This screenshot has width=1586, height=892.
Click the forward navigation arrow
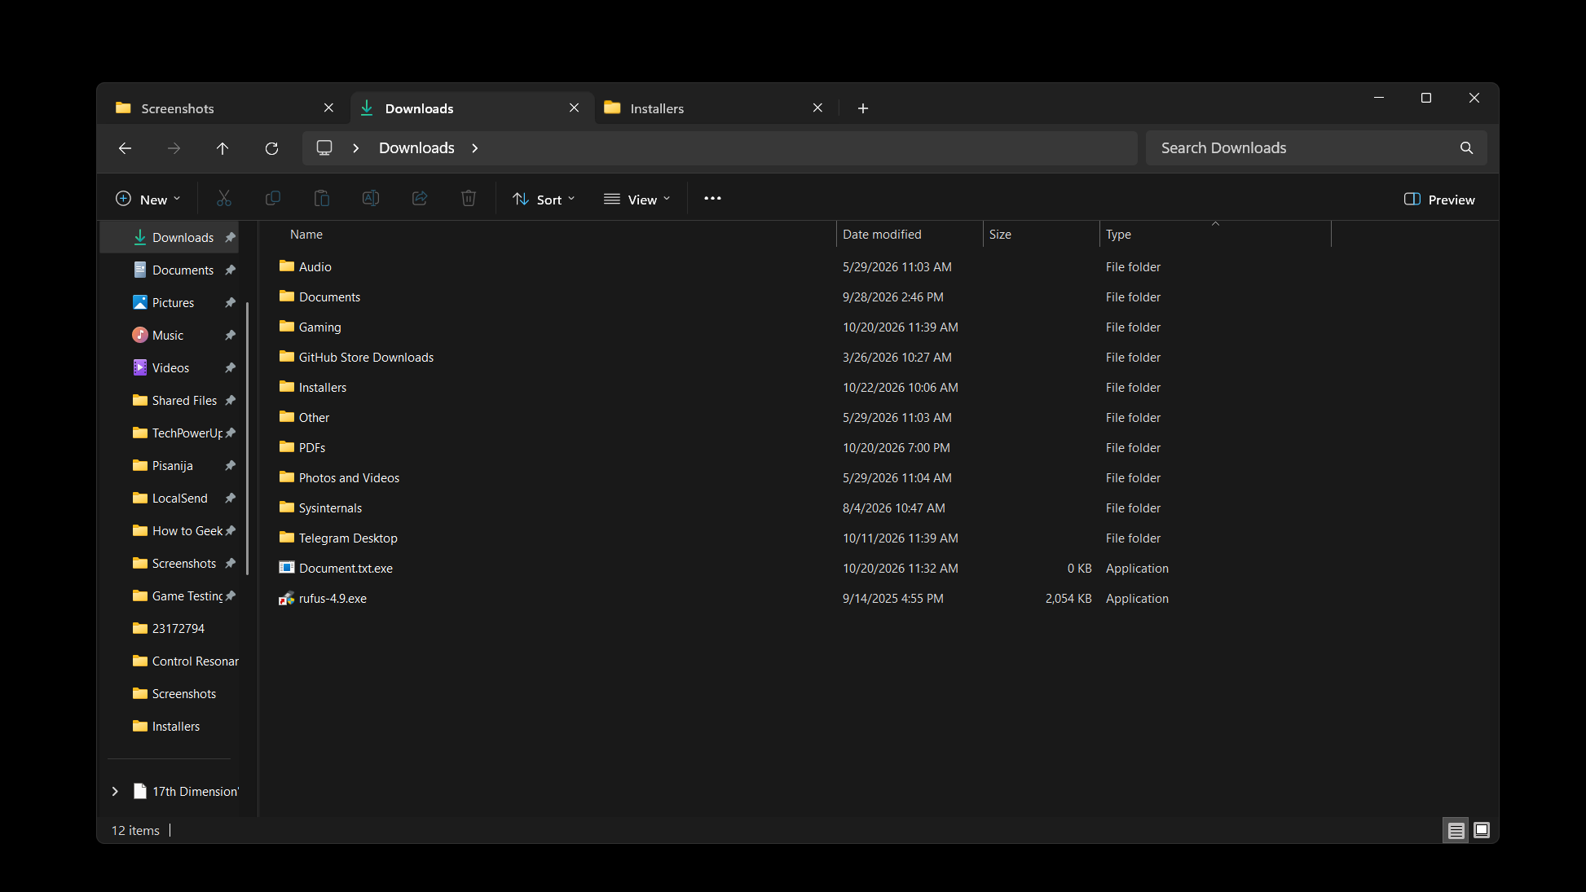click(174, 148)
